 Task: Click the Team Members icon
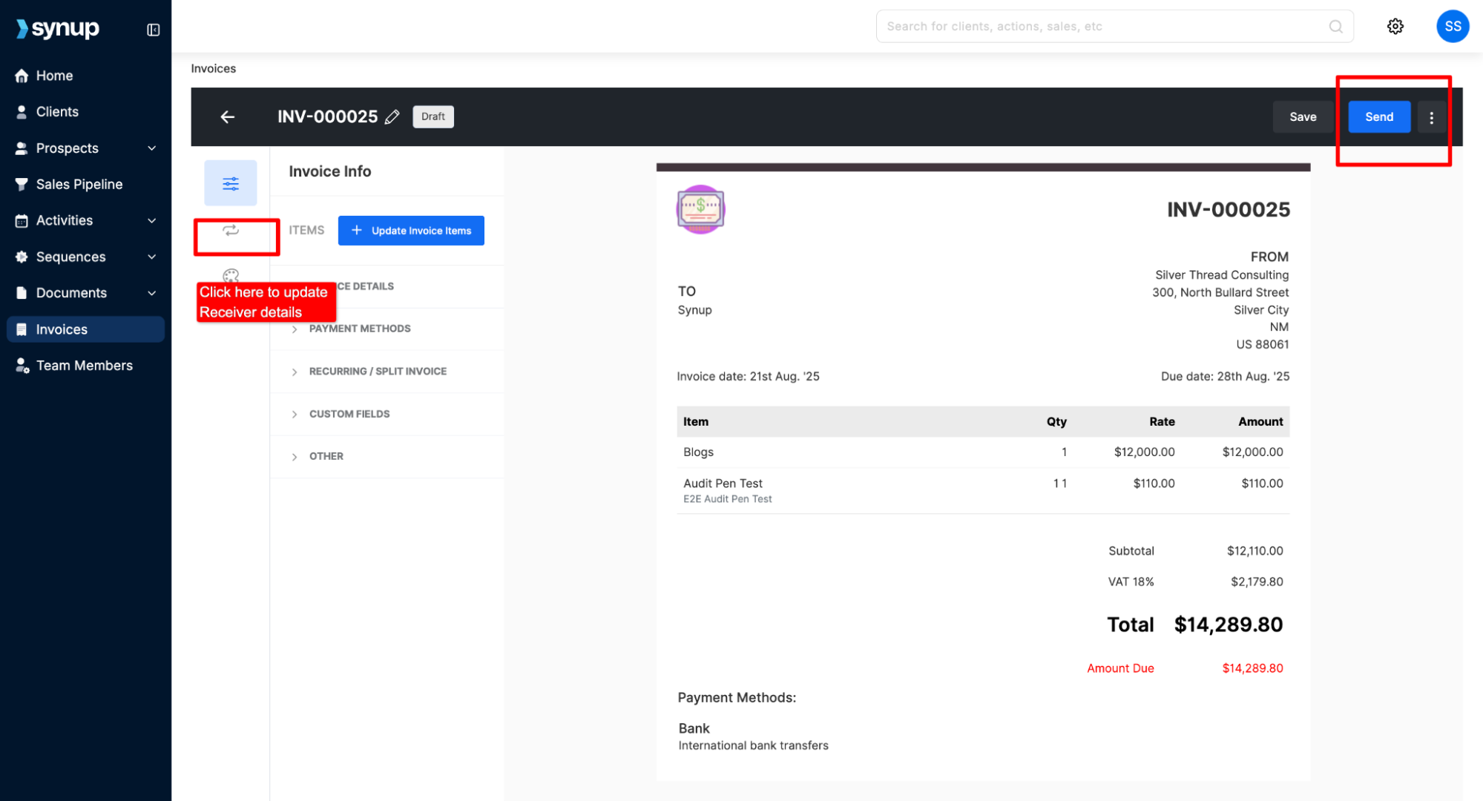(22, 366)
